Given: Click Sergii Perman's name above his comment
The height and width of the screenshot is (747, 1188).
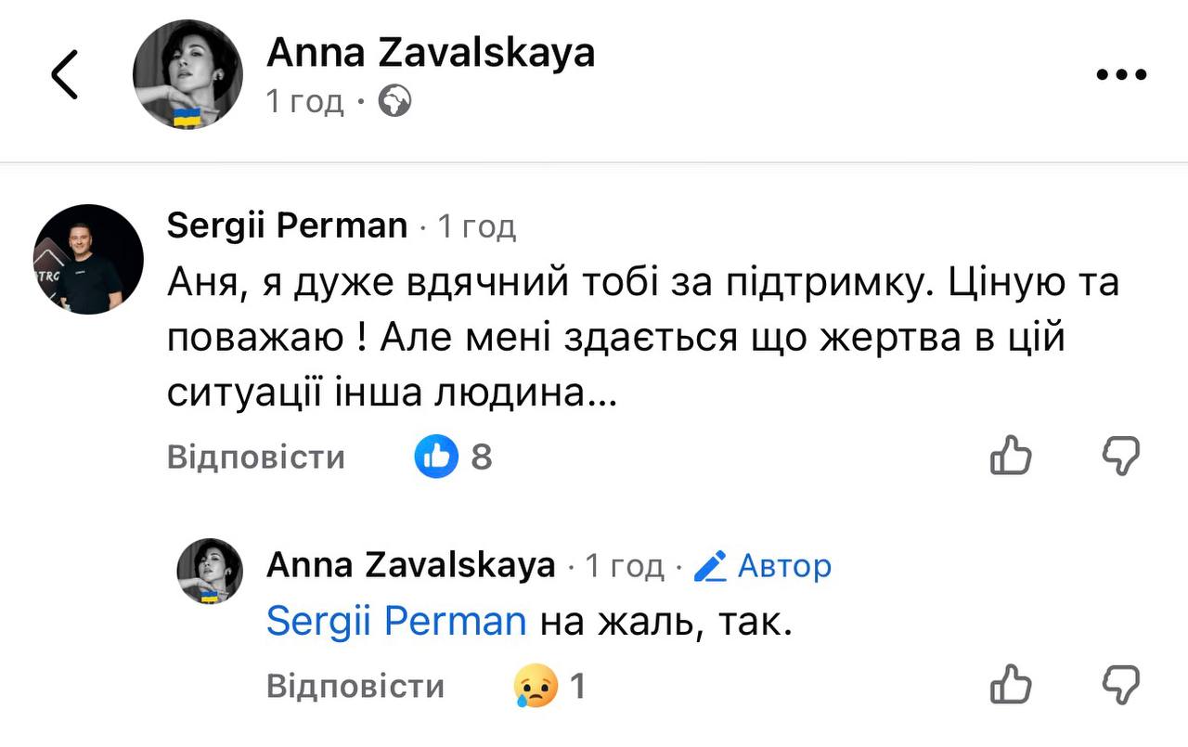Looking at the screenshot, I should (x=287, y=225).
